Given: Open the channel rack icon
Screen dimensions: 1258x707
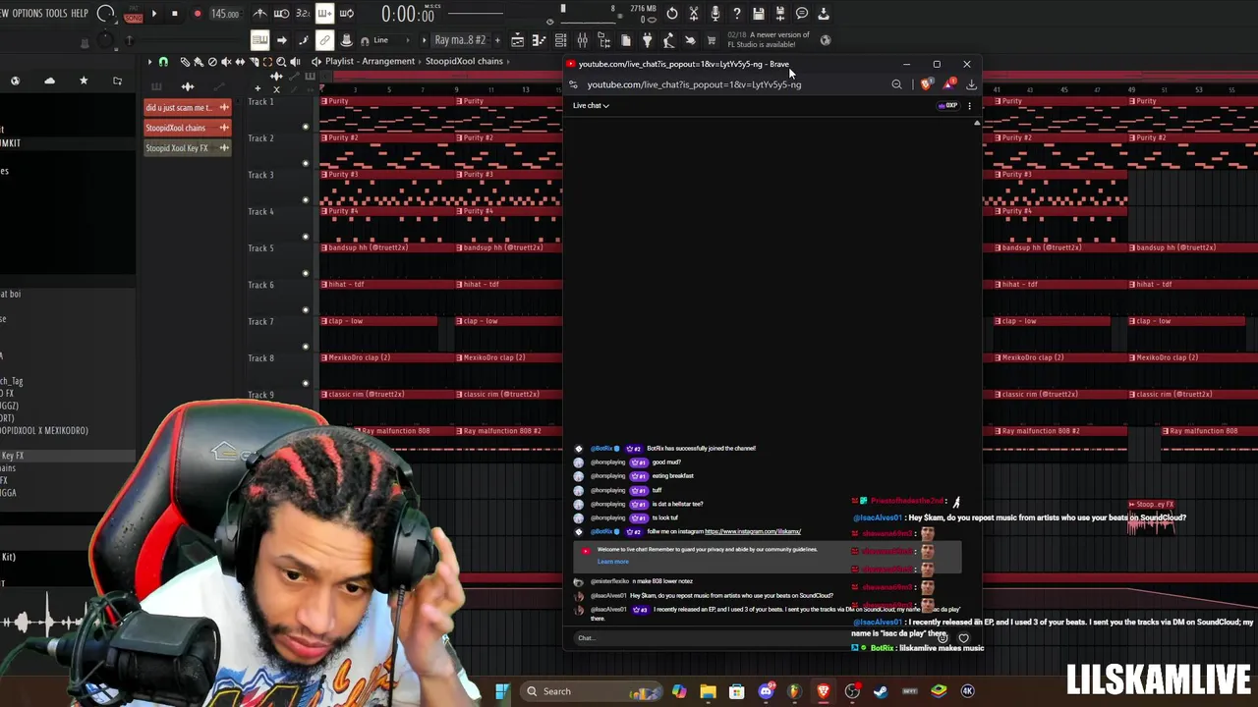Looking at the screenshot, I should tap(560, 40).
